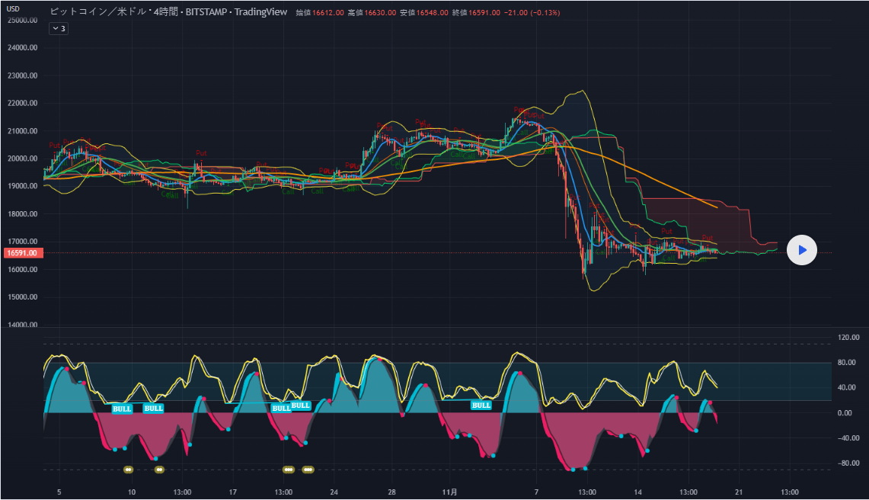The image size is (869, 500).
Task: Open the ビットコイン／米ドル symbol title
Action: 98,12
